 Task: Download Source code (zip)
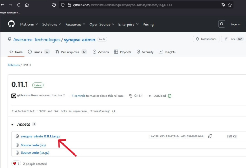33,145
